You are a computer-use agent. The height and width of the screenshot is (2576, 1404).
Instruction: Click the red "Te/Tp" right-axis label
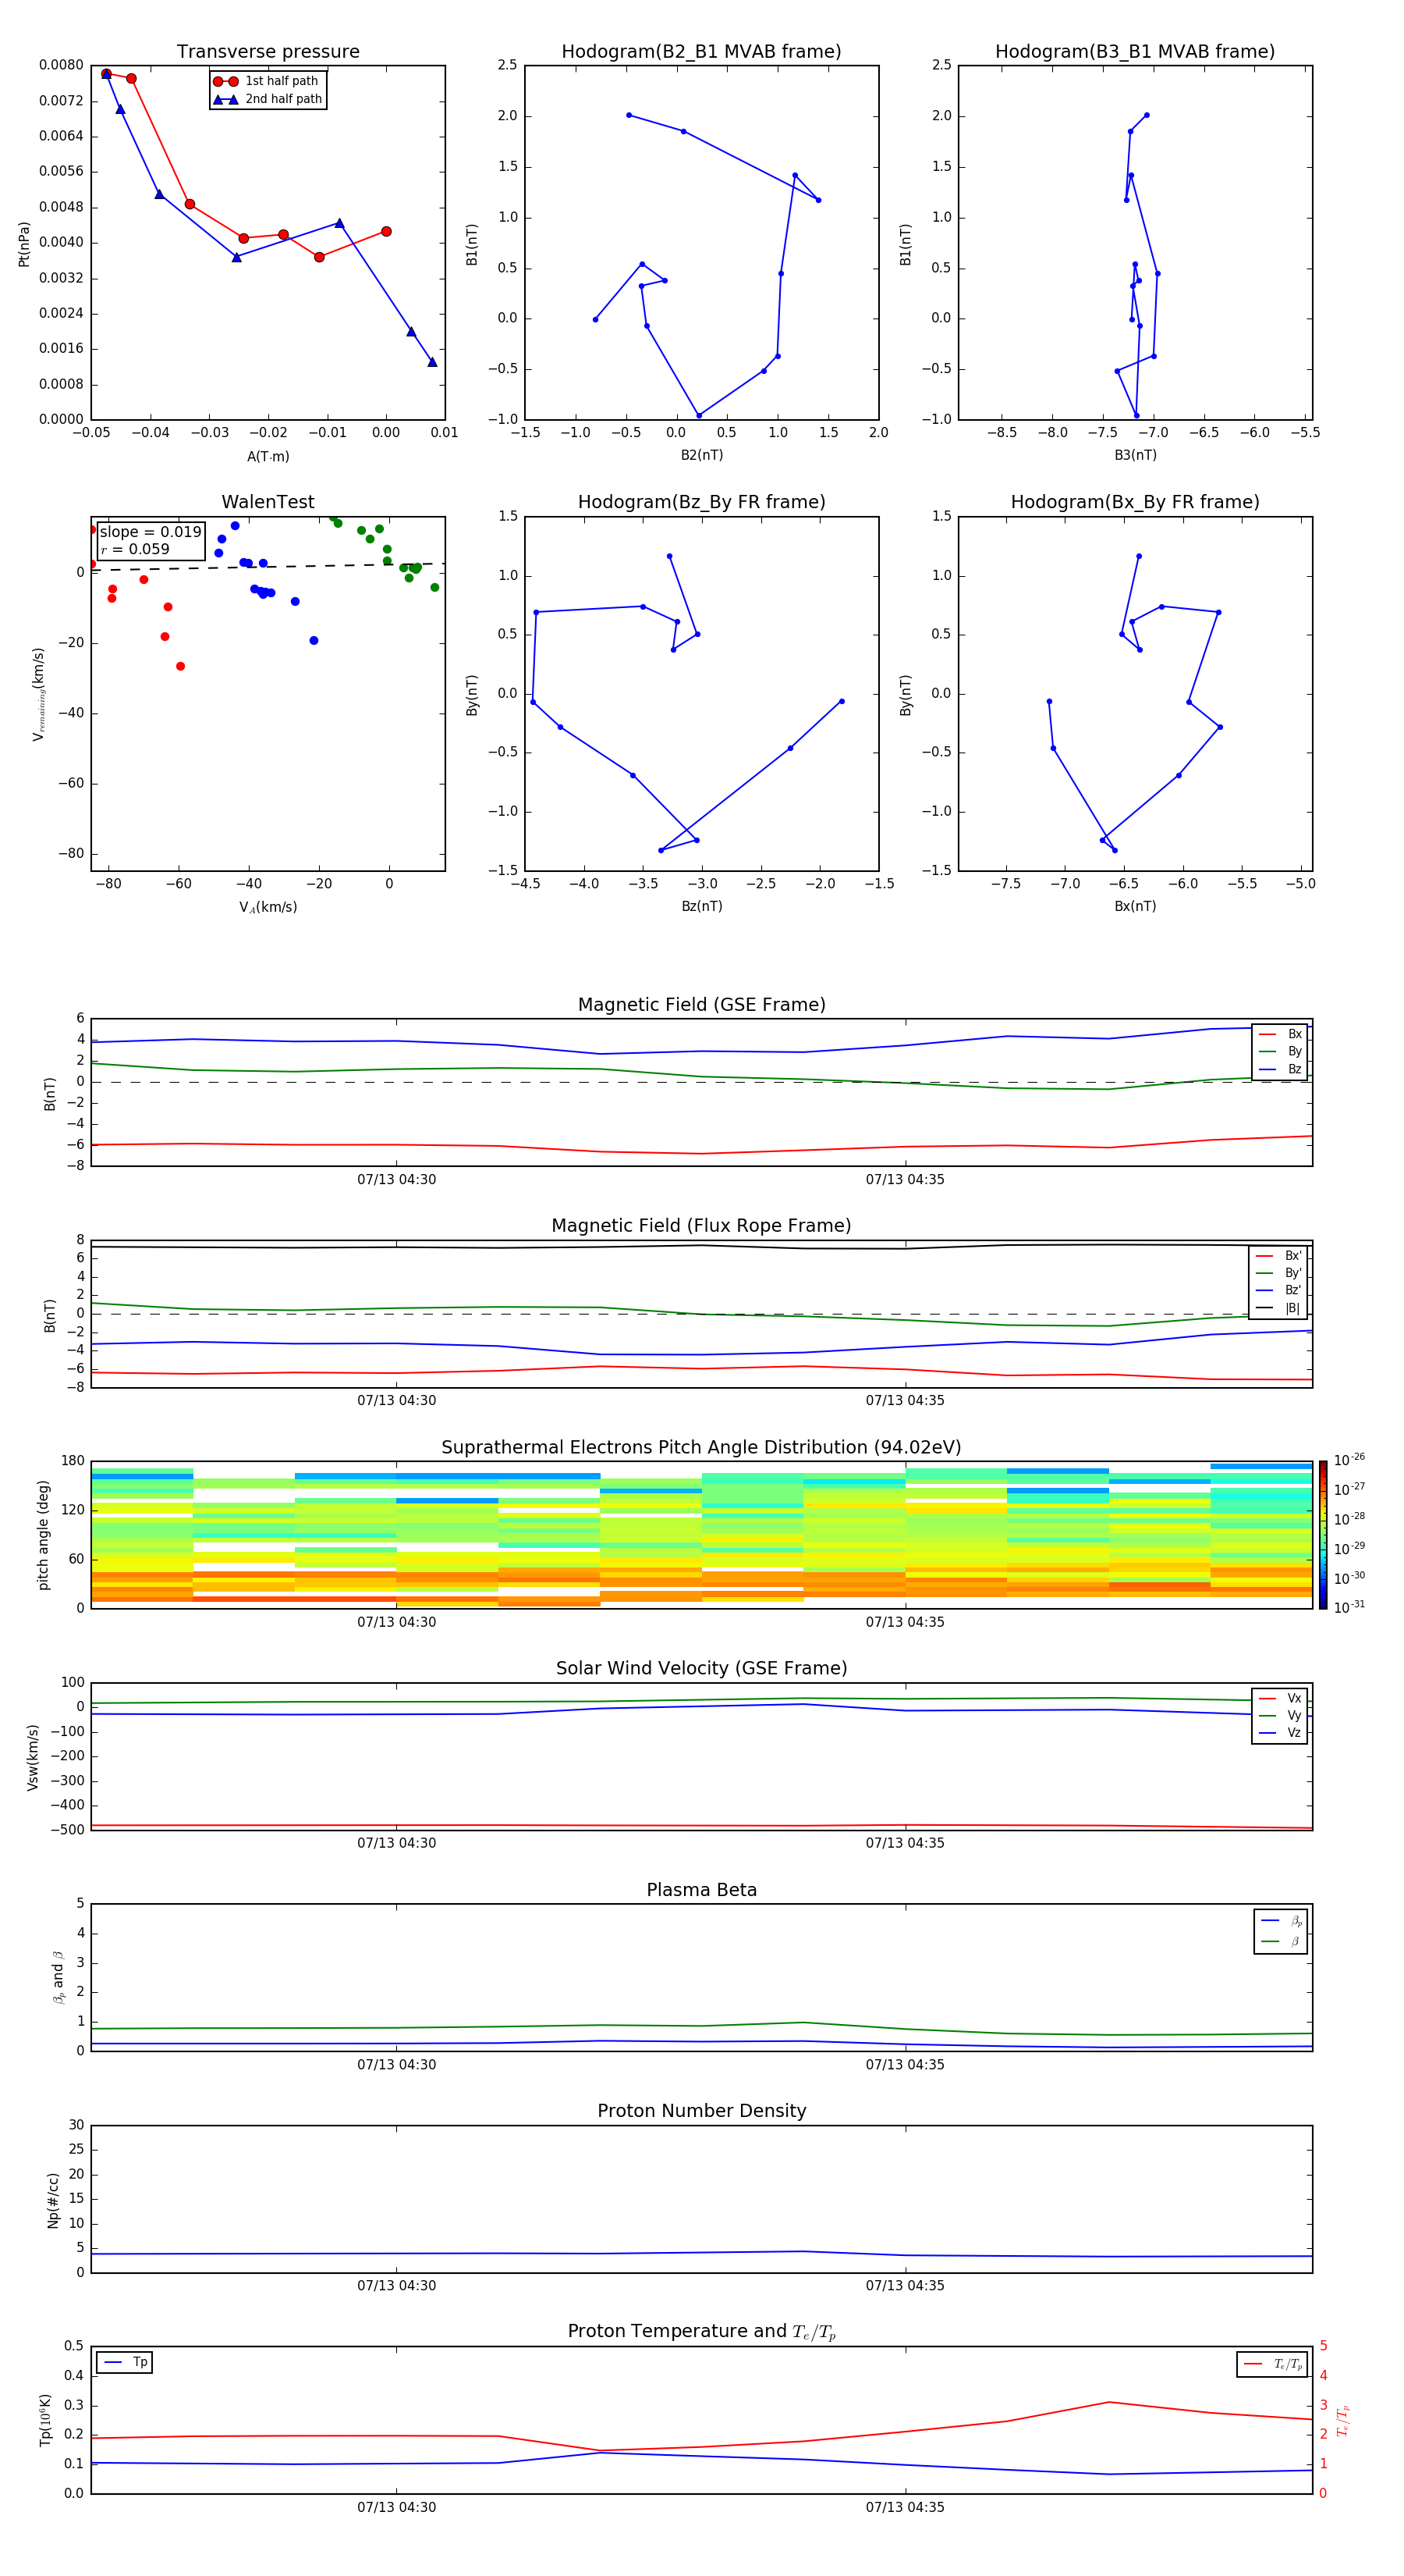click(x=1343, y=2421)
